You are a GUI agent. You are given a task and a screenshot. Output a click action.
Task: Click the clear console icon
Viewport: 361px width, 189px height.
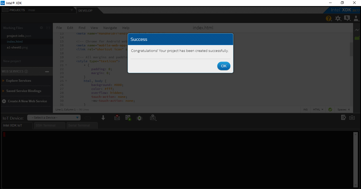pyautogui.click(x=343, y=118)
